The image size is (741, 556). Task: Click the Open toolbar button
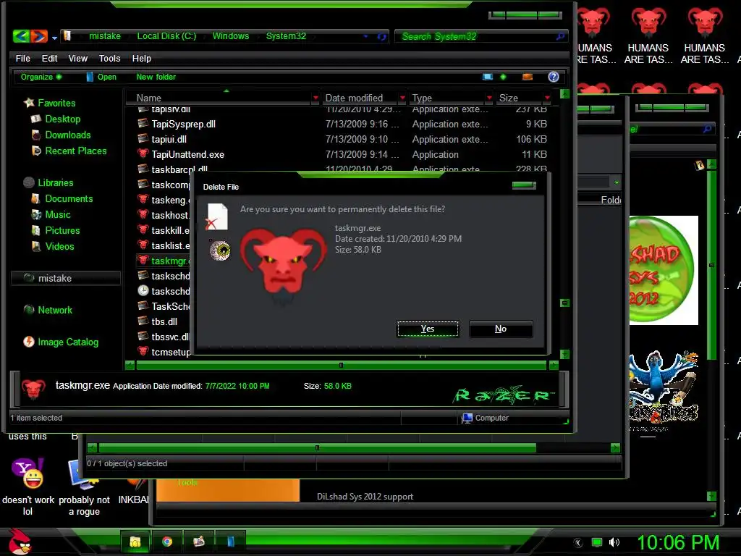click(x=101, y=77)
